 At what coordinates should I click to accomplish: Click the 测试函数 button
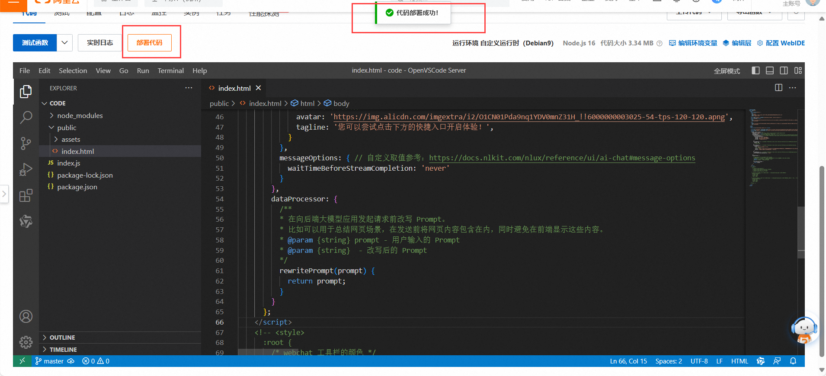coord(35,43)
